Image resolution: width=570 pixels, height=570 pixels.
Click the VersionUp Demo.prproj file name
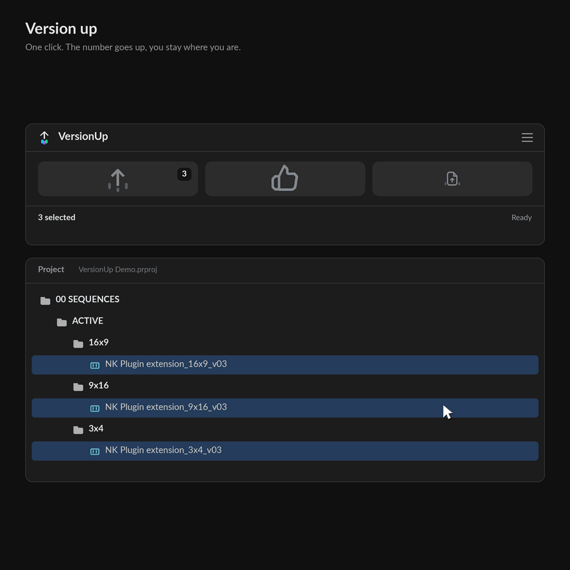[118, 269]
